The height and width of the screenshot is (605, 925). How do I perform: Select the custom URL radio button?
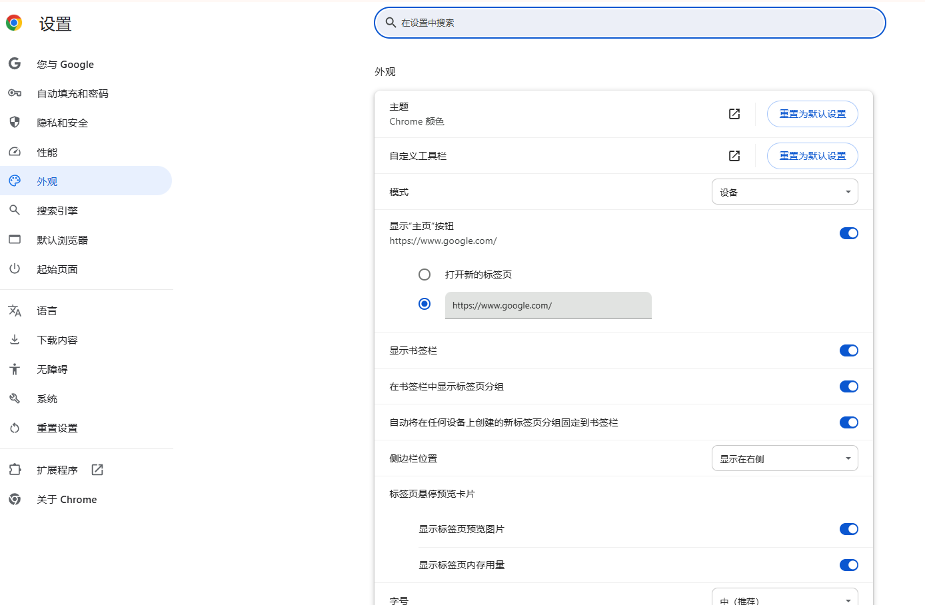425,304
